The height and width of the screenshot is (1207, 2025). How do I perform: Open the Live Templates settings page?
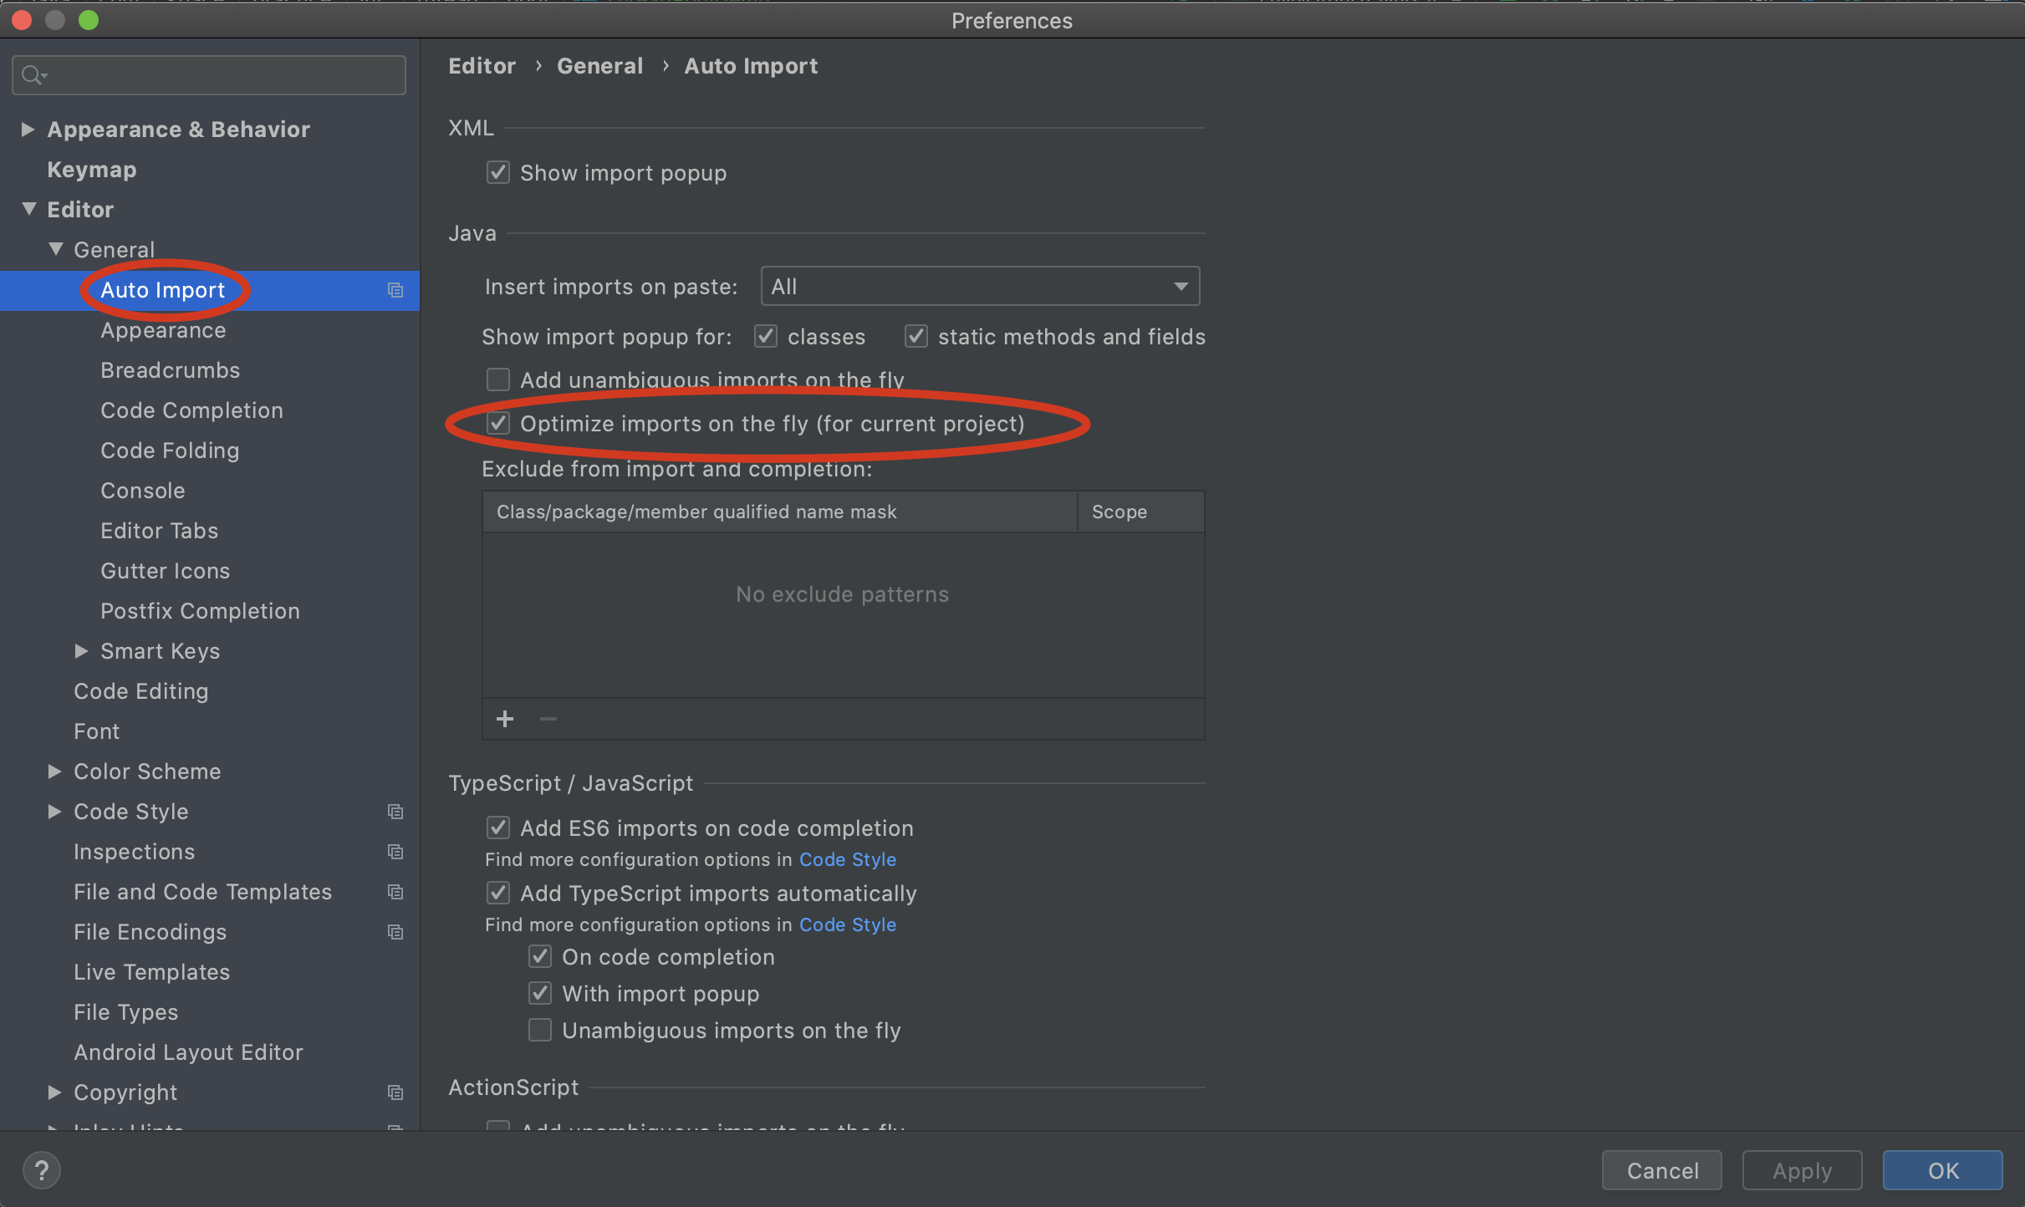(151, 972)
